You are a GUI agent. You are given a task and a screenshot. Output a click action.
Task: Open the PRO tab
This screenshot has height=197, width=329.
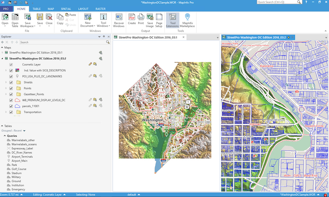click(6, 9)
